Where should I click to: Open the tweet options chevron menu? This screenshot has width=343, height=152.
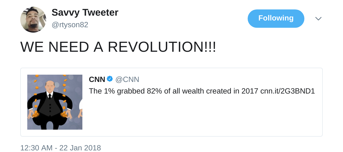point(318,19)
